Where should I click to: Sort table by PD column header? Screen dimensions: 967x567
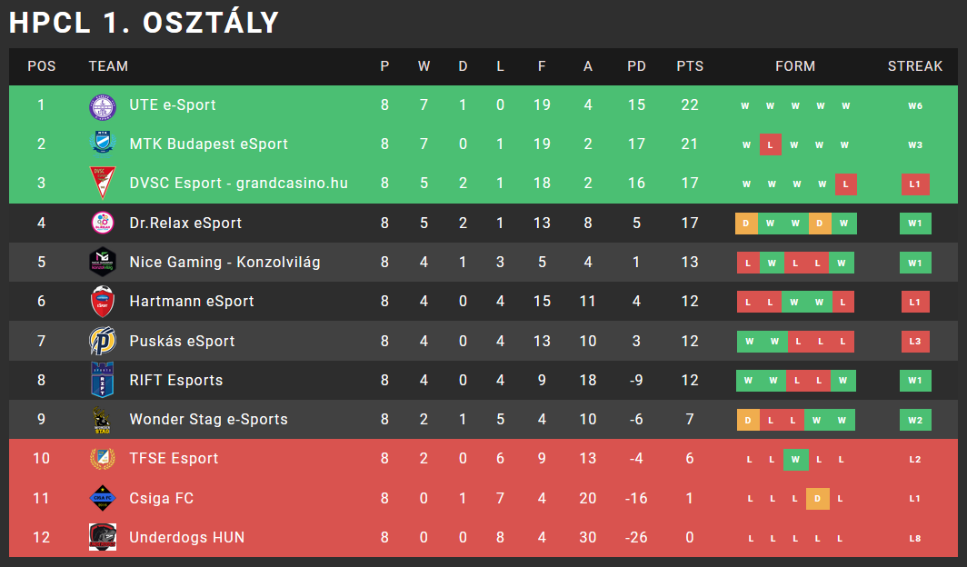[x=636, y=66]
